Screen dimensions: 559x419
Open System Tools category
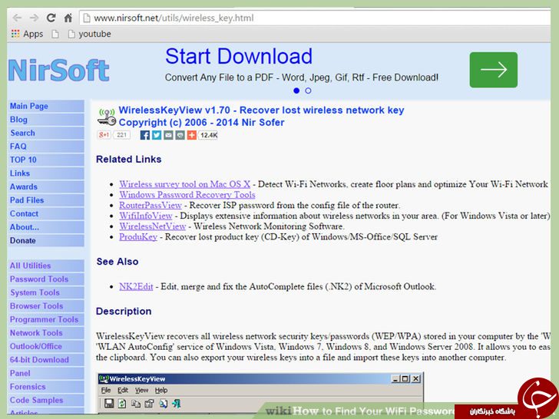(46, 292)
